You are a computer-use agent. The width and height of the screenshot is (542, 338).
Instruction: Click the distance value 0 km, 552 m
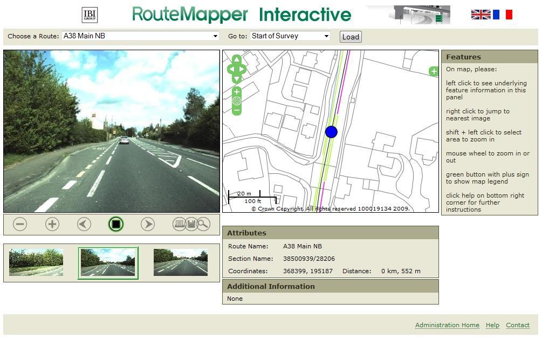(401, 271)
